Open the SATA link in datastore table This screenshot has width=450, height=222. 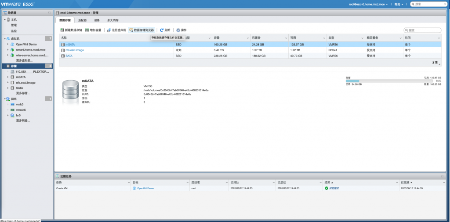(x=69, y=56)
